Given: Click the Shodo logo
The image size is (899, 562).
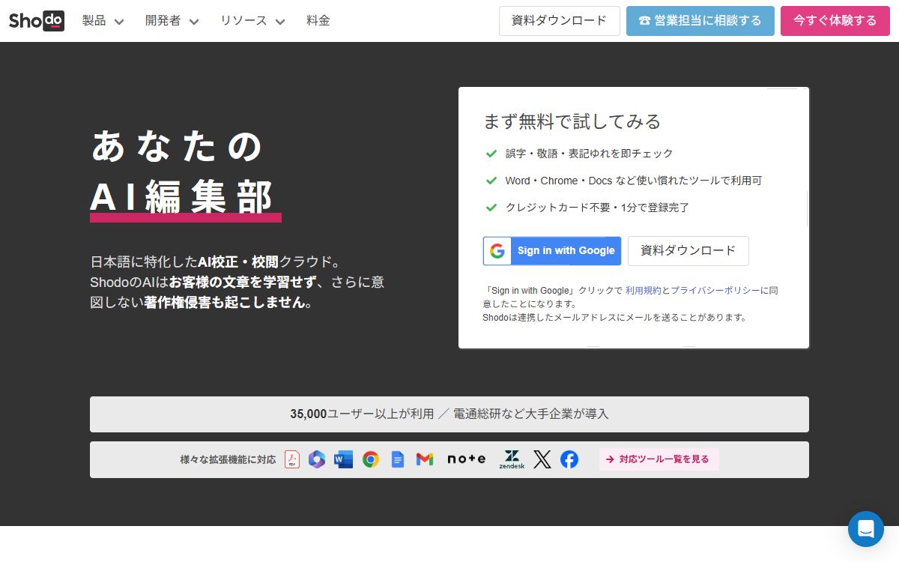Looking at the screenshot, I should pos(37,20).
